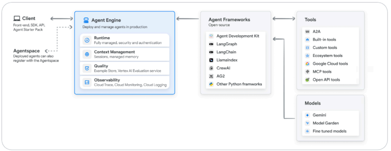This screenshot has width=391, height=151.
Task: Select the Agent Development Kit label
Action: pyautogui.click(x=238, y=36)
